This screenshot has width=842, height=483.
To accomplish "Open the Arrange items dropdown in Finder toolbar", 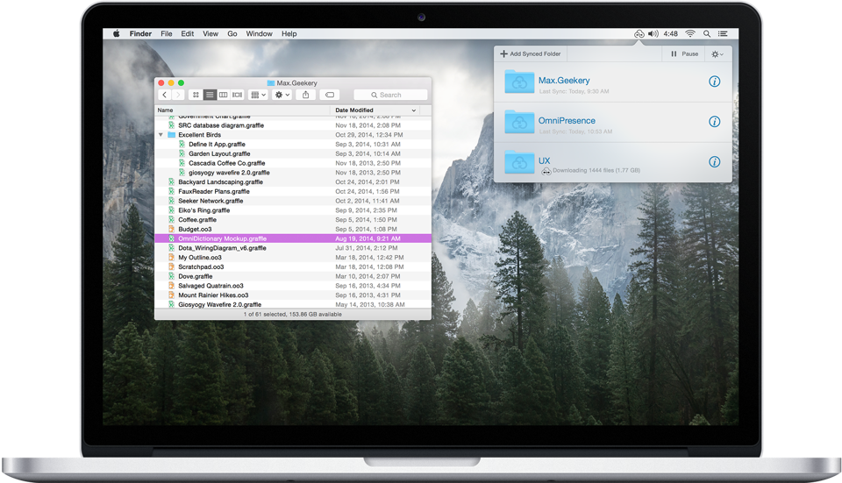I will [258, 95].
